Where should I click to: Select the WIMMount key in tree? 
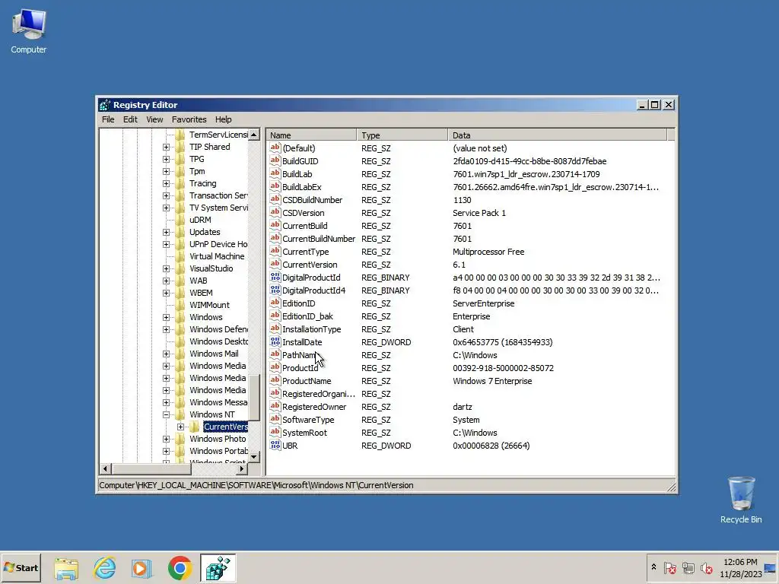[209, 305]
